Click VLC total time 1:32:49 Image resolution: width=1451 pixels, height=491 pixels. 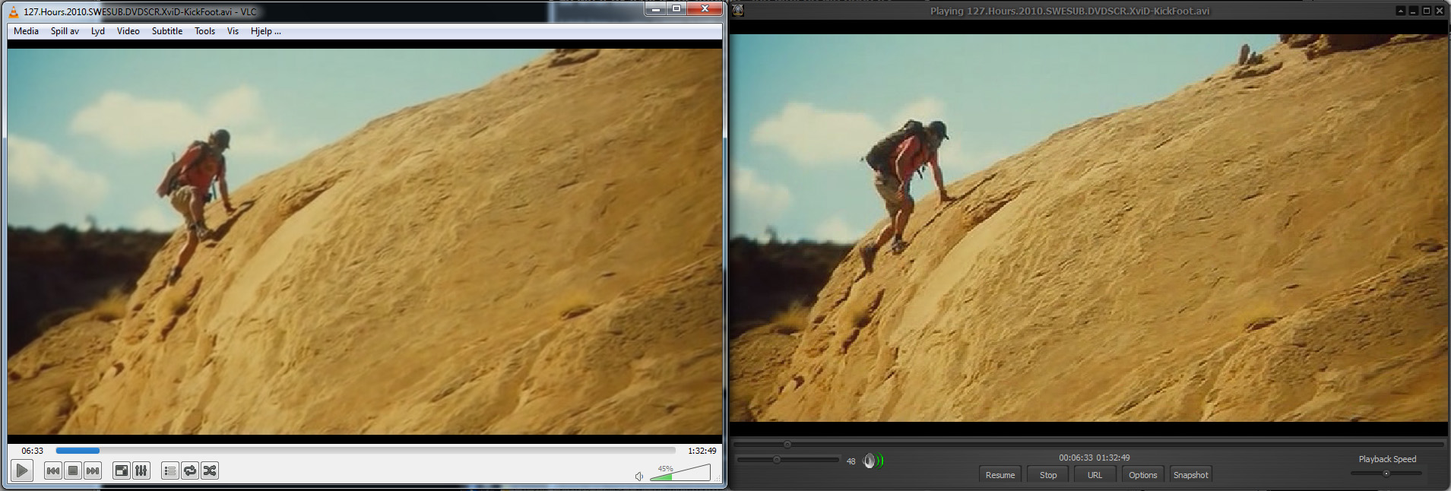(702, 451)
